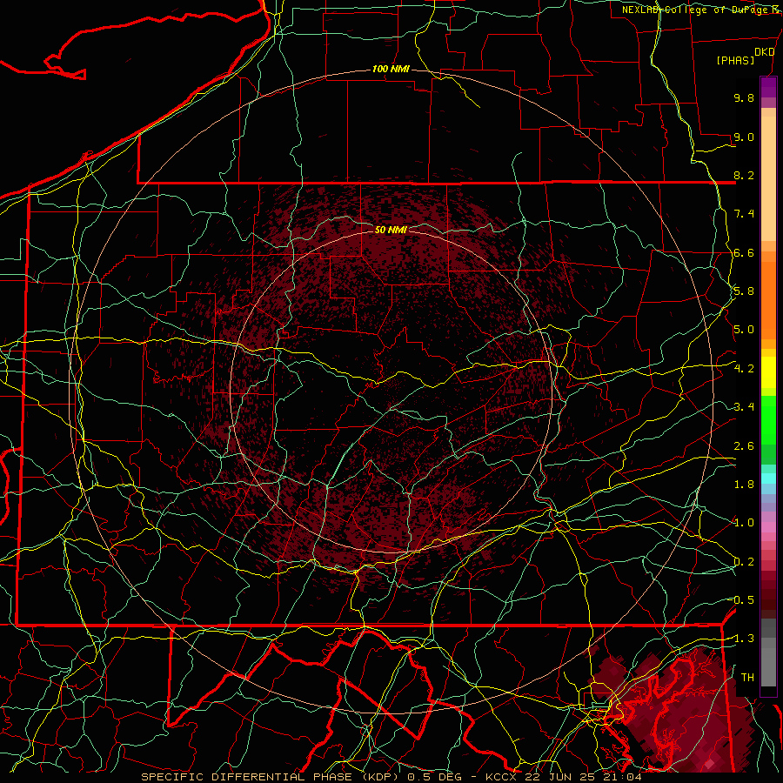The width and height of the screenshot is (783, 783).
Task: Select the -1.3 value on the scale
Action: click(742, 639)
